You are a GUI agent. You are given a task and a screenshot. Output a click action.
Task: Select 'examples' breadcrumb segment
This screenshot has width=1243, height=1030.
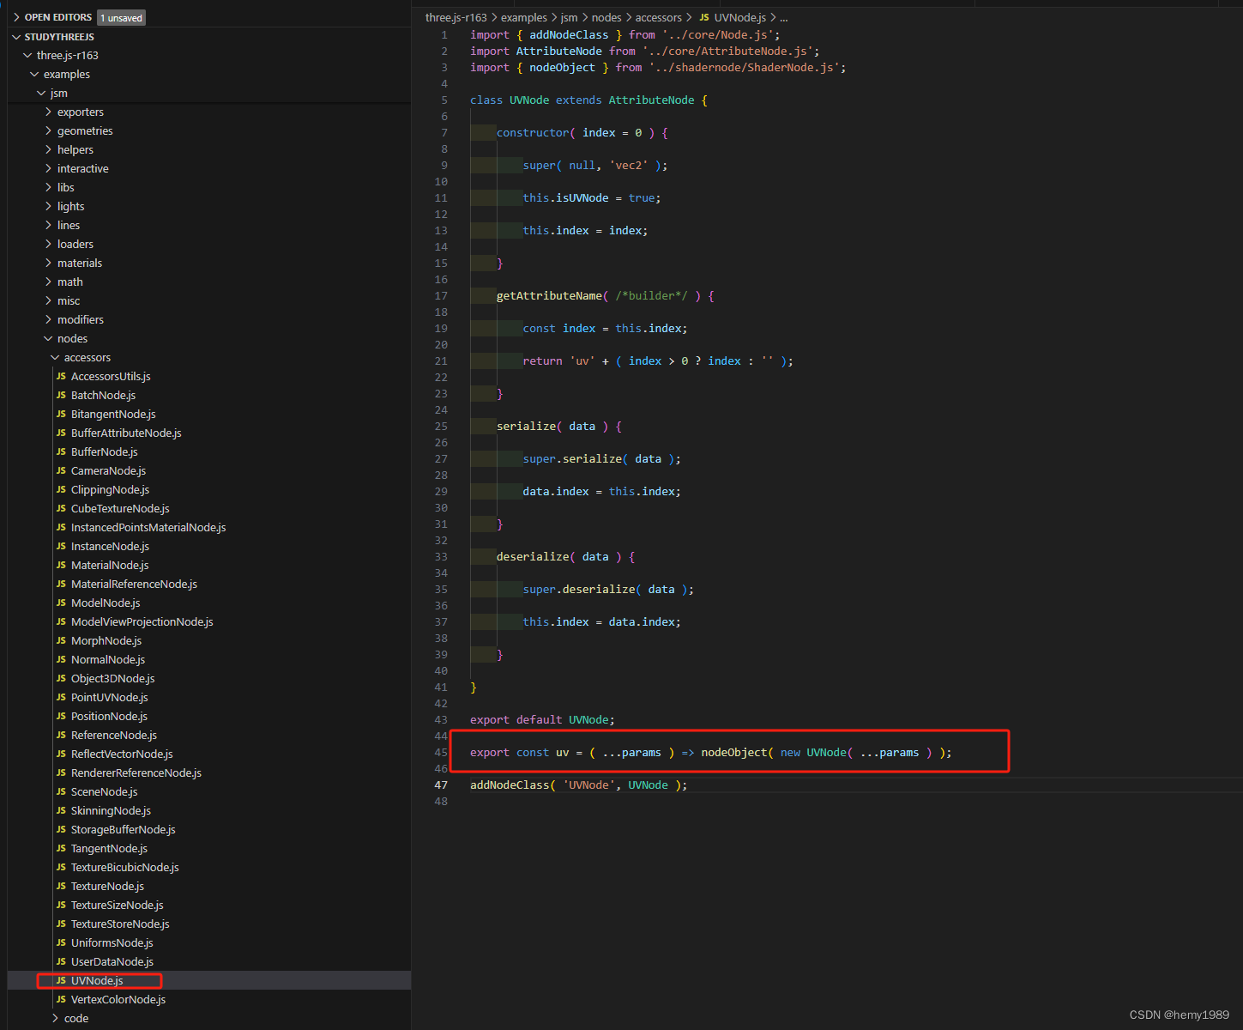point(523,17)
